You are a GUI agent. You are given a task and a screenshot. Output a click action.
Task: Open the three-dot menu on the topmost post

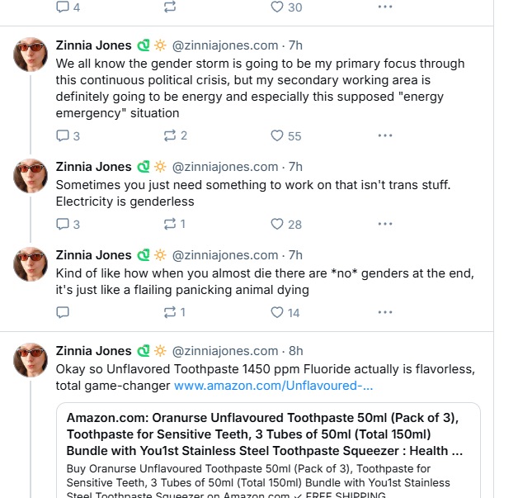385,7
